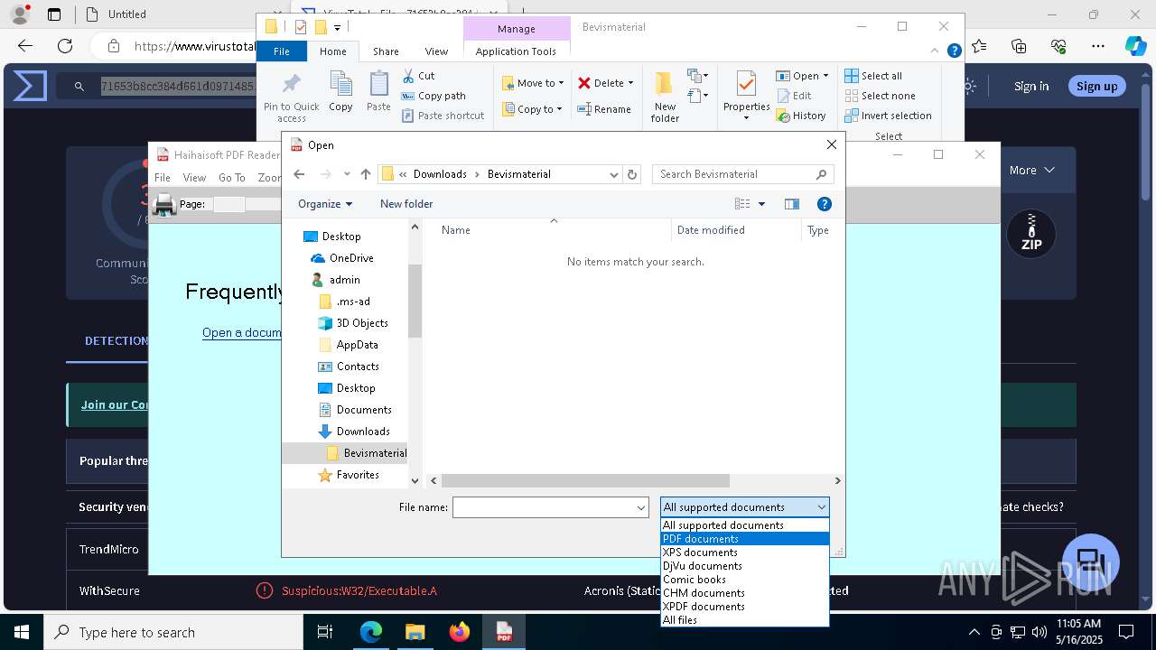Click History in Explorer ribbon
1156x650 pixels.
(801, 116)
